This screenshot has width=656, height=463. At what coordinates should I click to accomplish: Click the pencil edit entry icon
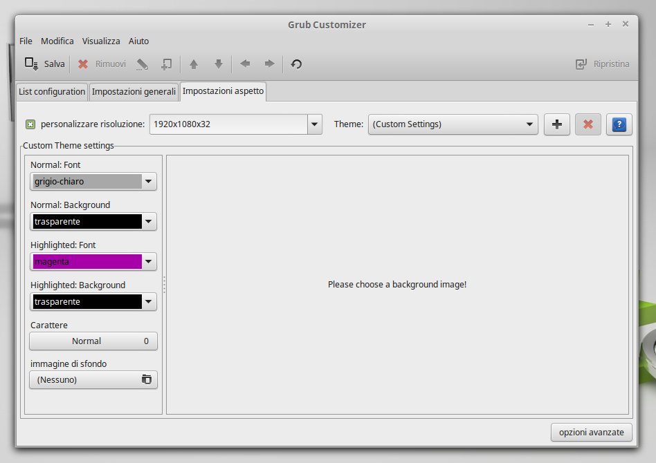click(143, 64)
